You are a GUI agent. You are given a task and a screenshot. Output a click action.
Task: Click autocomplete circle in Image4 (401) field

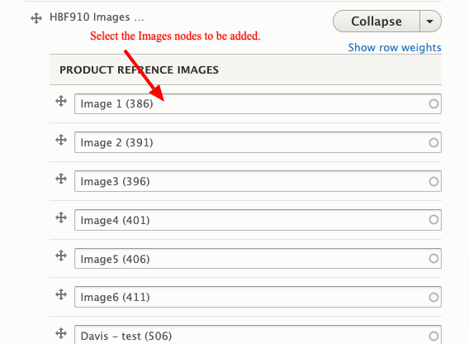(433, 220)
